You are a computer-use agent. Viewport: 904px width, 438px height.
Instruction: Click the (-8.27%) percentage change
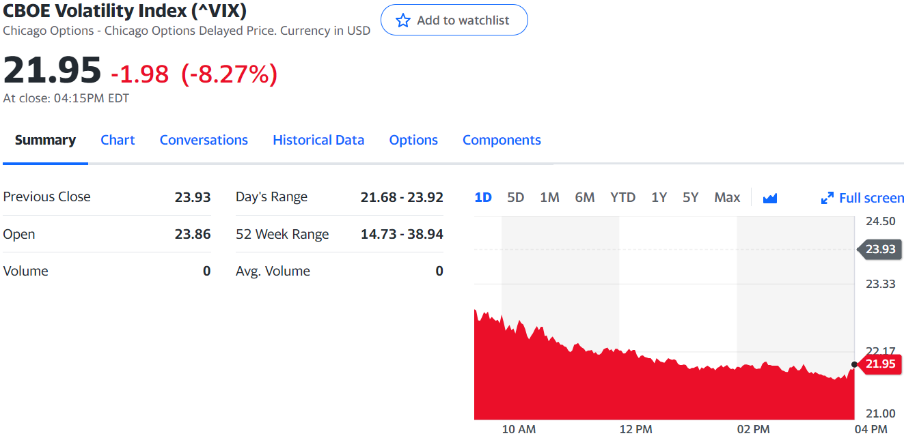tap(229, 74)
